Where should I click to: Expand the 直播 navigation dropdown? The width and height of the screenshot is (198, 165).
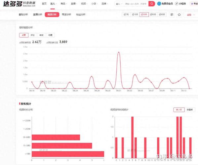click(x=74, y=4)
